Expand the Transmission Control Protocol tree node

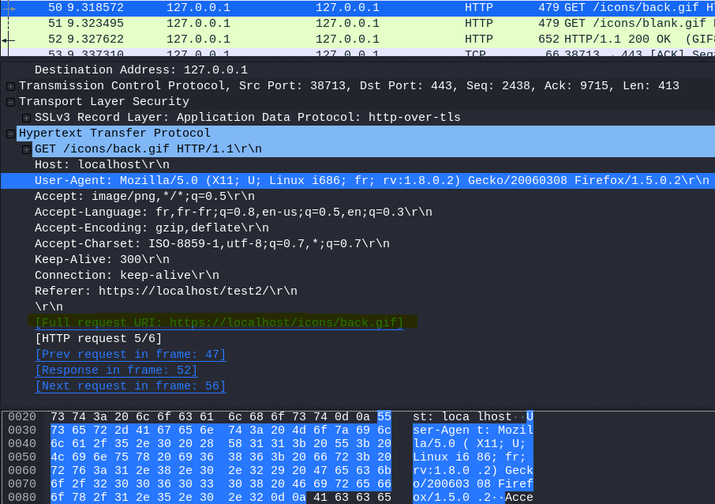tap(10, 86)
